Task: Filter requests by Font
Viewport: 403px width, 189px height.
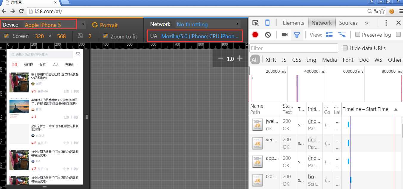Action: click(348, 60)
